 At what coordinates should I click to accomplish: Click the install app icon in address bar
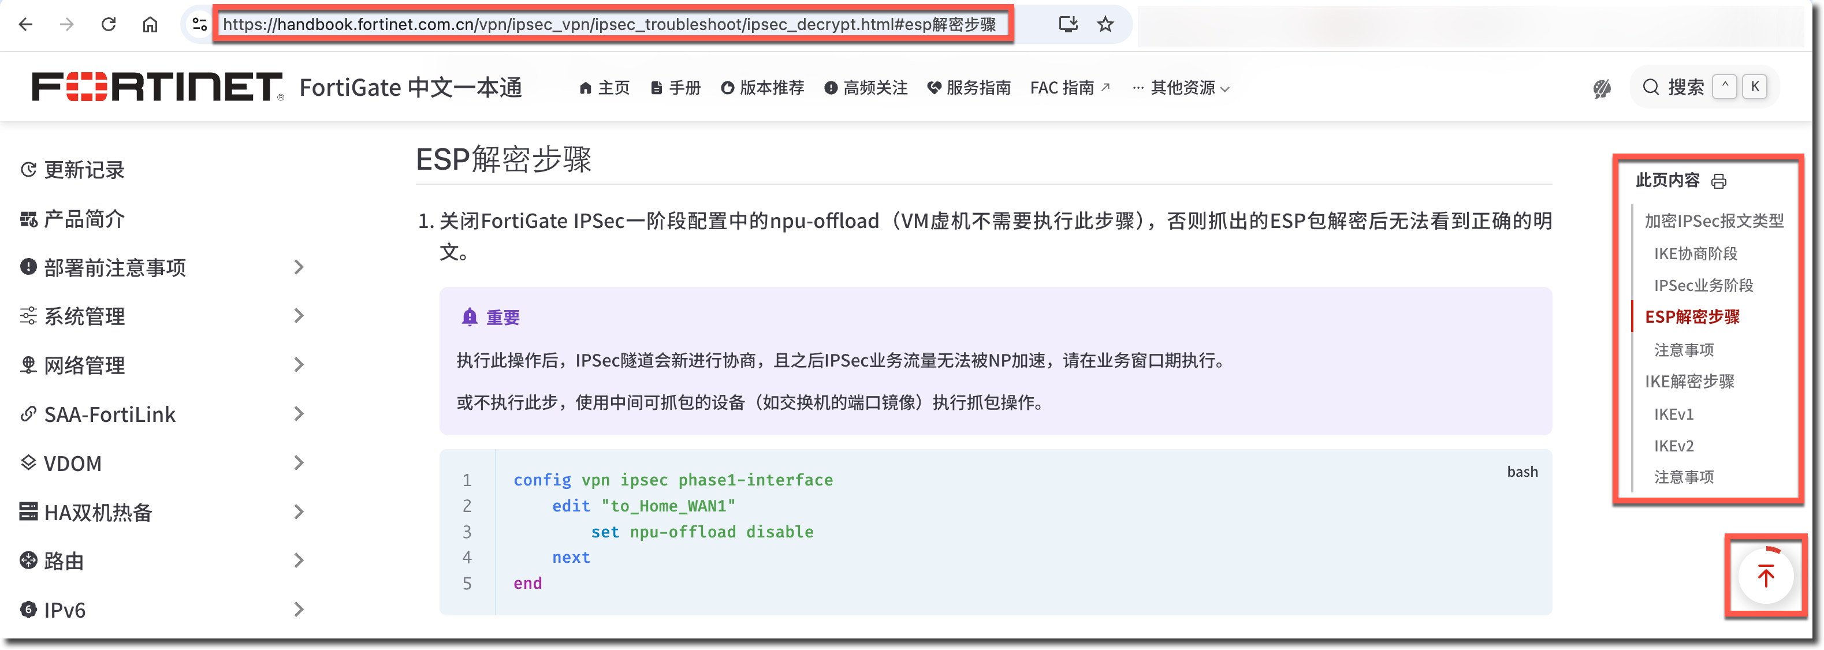click(x=1068, y=25)
